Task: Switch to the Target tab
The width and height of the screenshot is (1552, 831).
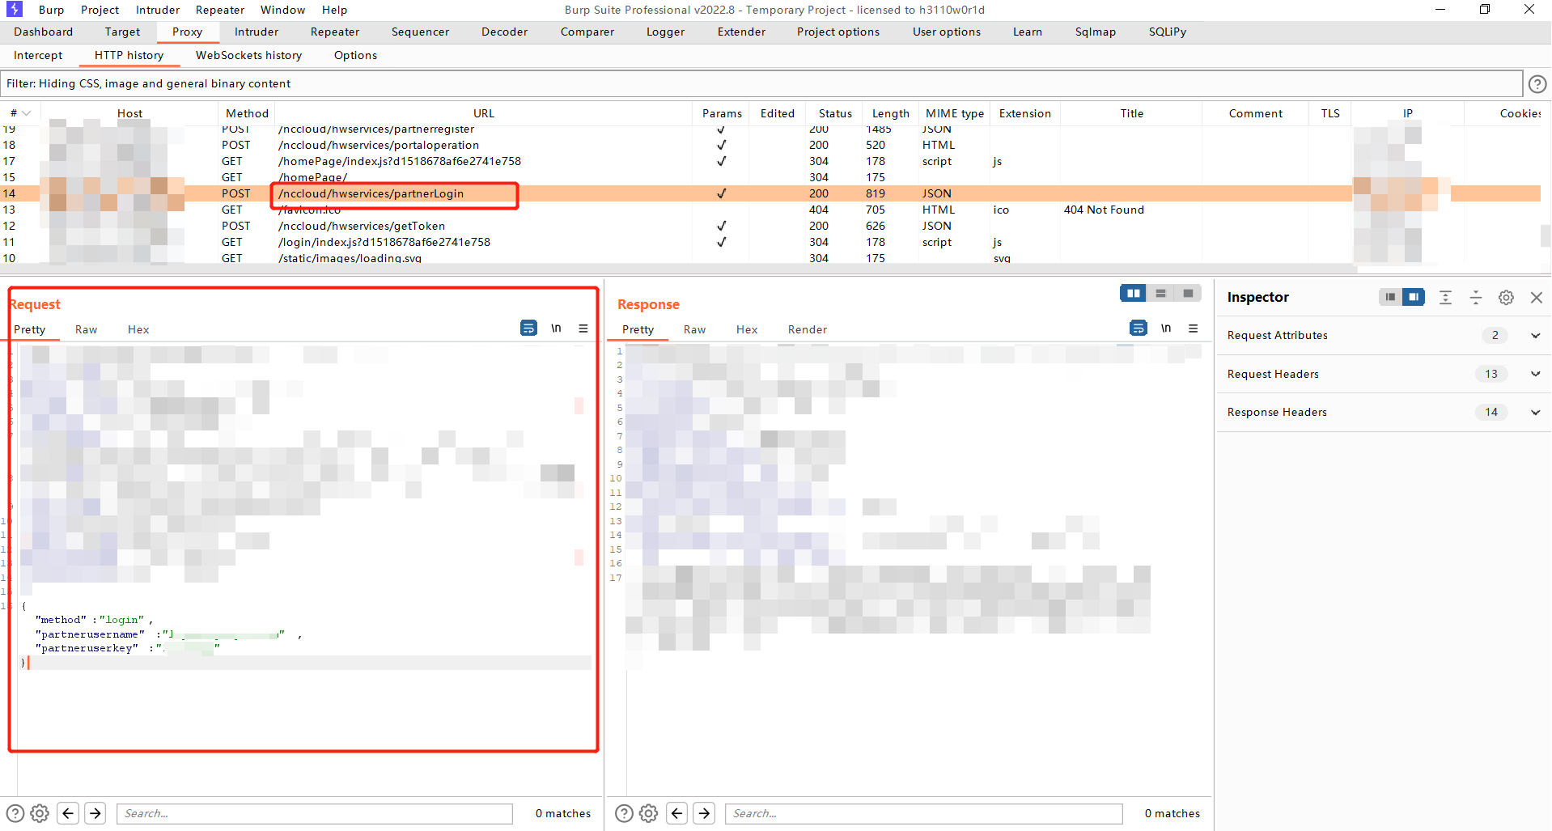Action: (122, 32)
